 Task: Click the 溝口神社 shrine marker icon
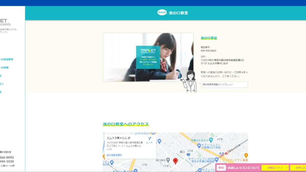[x=168, y=160]
